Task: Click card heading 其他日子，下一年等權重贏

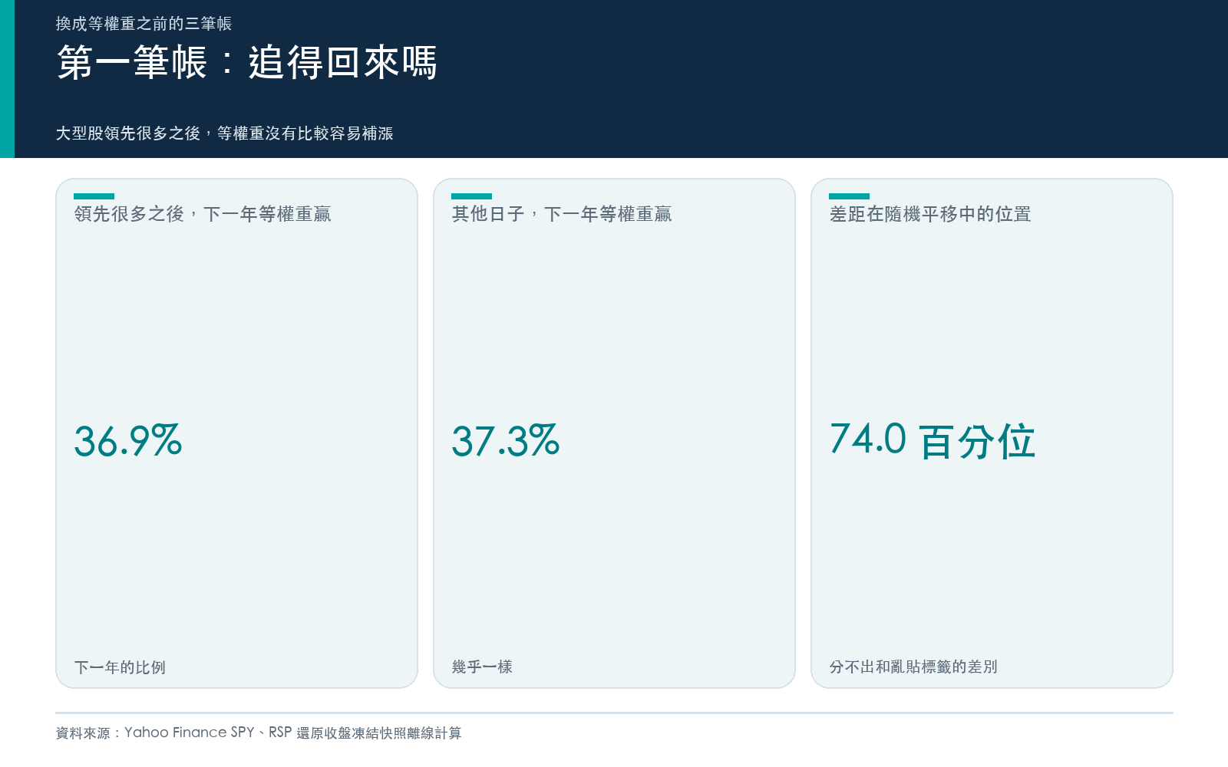Action: tap(562, 214)
